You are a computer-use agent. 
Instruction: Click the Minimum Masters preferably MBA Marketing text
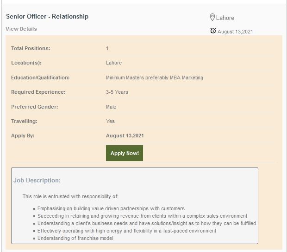(x=154, y=78)
